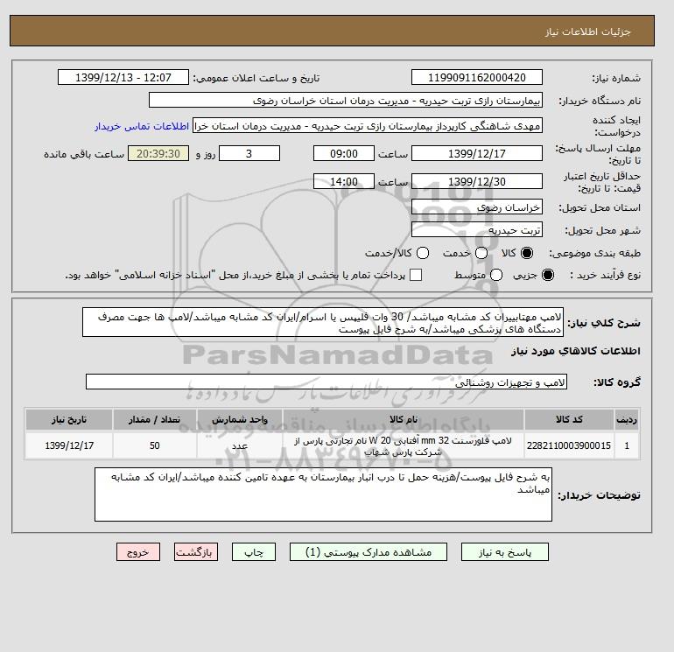674x652 pixels.
Task: Click the اطلاعات کالاهای مورد نیاز heading
Action: click(576, 351)
